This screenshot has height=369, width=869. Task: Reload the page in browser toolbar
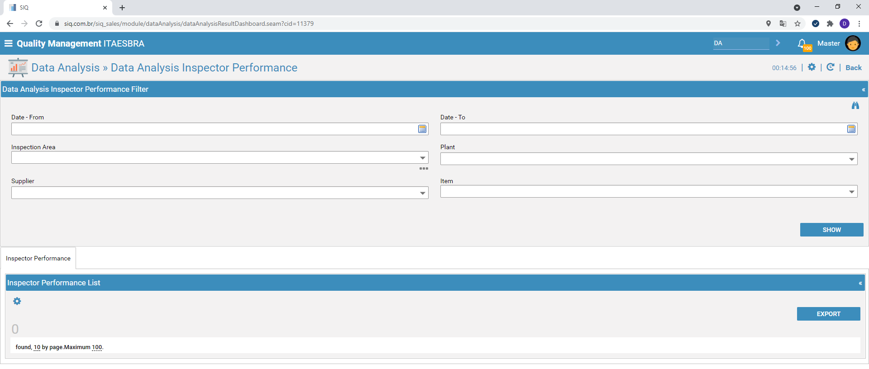[x=39, y=24]
